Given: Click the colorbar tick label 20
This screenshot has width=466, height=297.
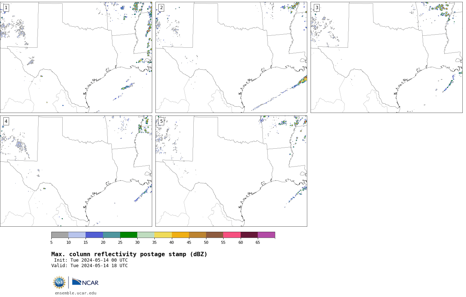Looking at the screenshot, I should point(103,242).
